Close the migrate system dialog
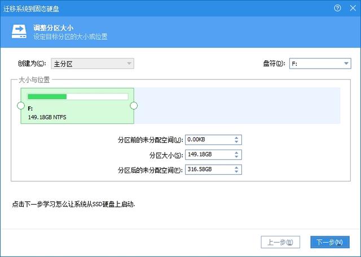 tap(353, 8)
